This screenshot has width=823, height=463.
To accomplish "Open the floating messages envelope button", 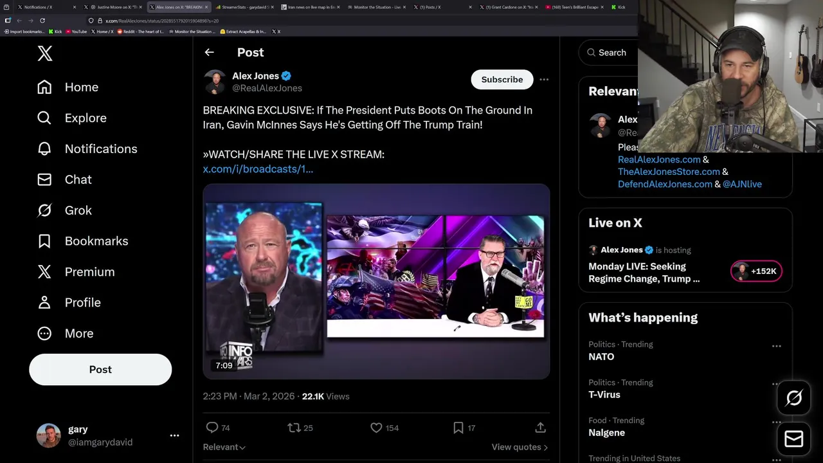I will click(794, 439).
